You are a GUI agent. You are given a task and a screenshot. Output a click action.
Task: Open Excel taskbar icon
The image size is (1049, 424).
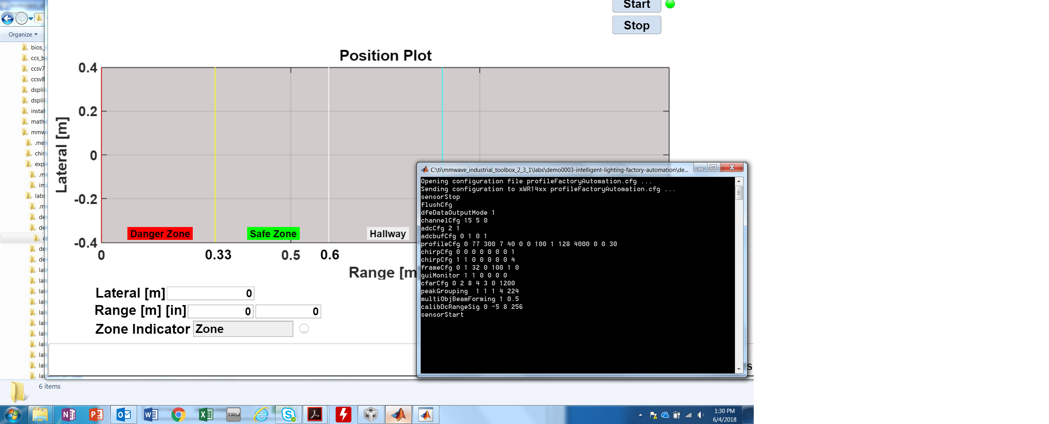click(x=206, y=415)
